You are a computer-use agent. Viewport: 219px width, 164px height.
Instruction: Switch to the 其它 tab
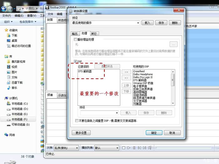tap(94, 34)
